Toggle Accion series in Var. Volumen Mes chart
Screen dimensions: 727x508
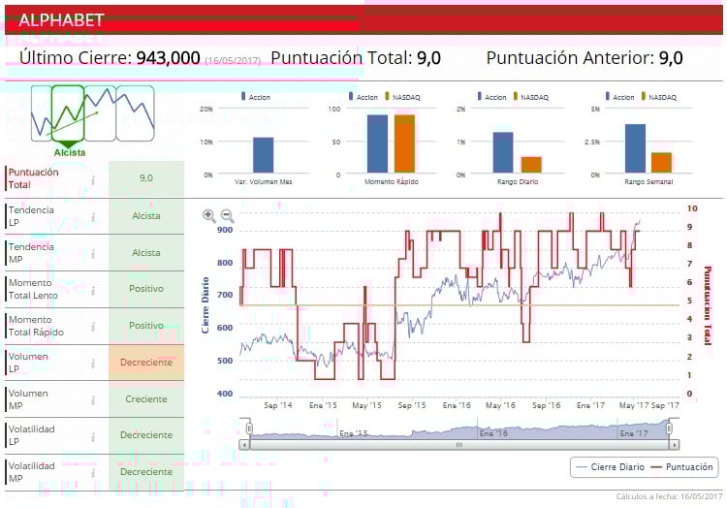(x=256, y=97)
